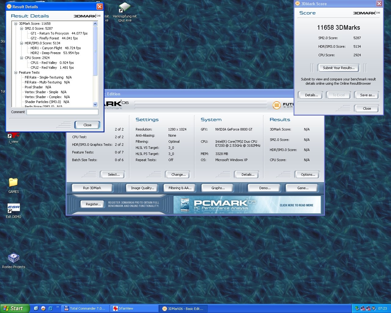Click the To Excel button
This screenshot has width=391, height=313.
coord(339,95)
